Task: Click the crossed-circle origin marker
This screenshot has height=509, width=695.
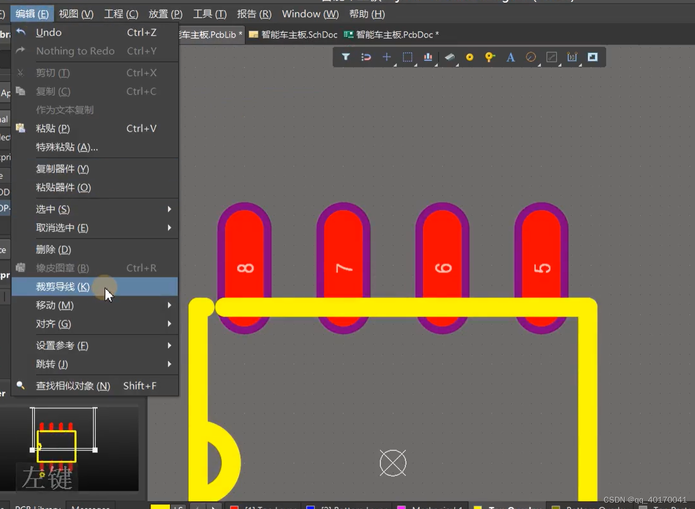Action: tap(393, 463)
